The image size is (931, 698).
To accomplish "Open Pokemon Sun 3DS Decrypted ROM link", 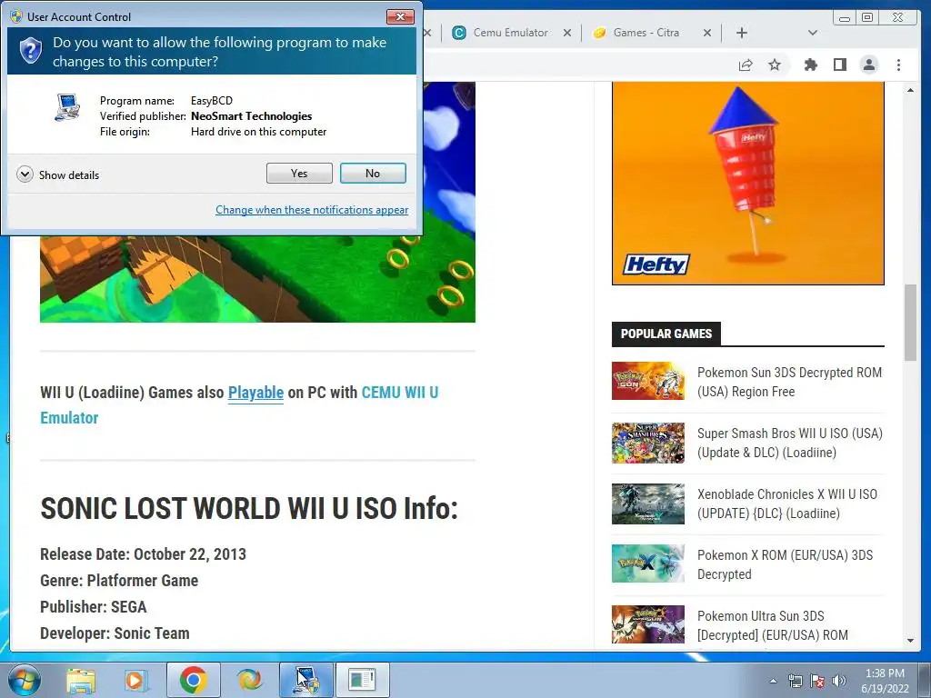I will pyautogui.click(x=790, y=382).
